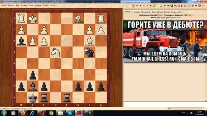Click the RU language indicator in tray
Viewport: 207px width, 116px height.
point(183,113)
